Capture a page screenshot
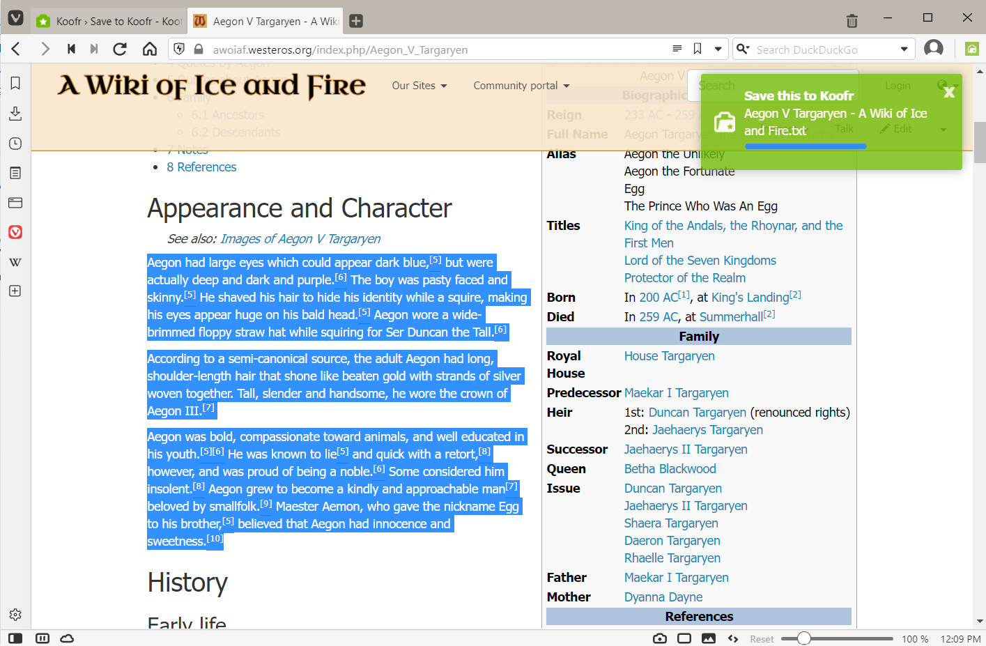Image resolution: width=986 pixels, height=646 pixels. coord(660,638)
